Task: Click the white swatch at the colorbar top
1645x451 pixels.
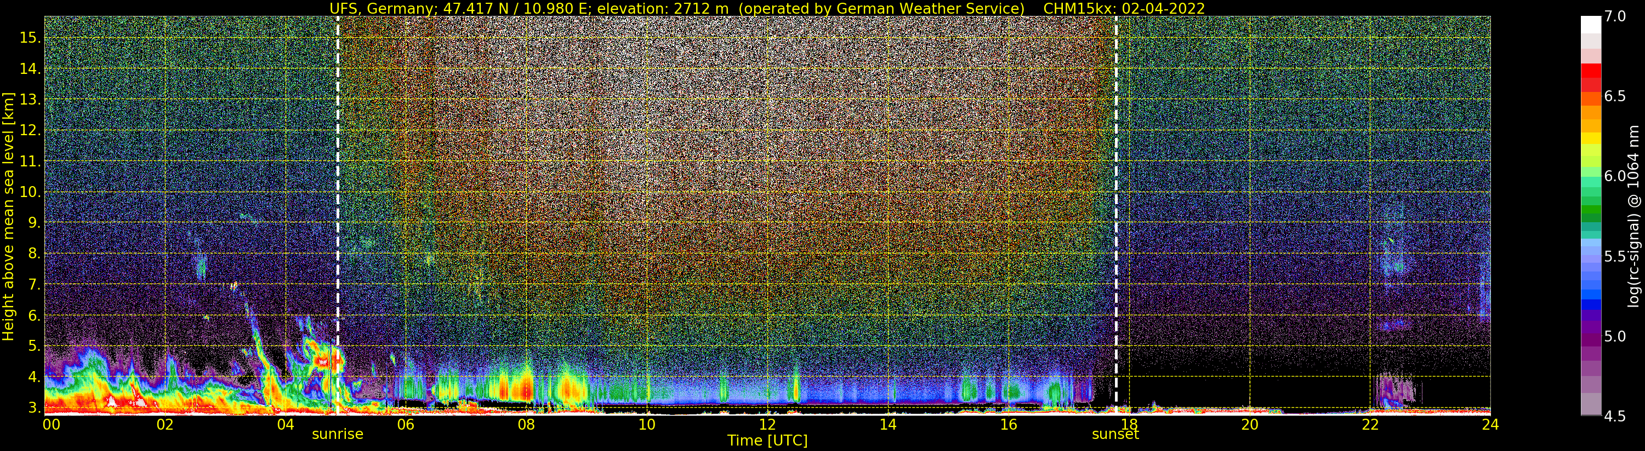Action: (1591, 24)
